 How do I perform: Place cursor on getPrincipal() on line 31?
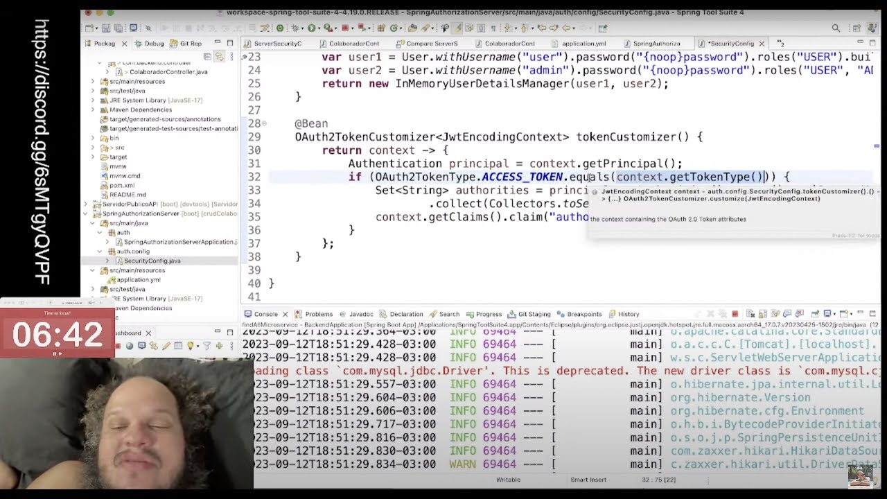629,164
